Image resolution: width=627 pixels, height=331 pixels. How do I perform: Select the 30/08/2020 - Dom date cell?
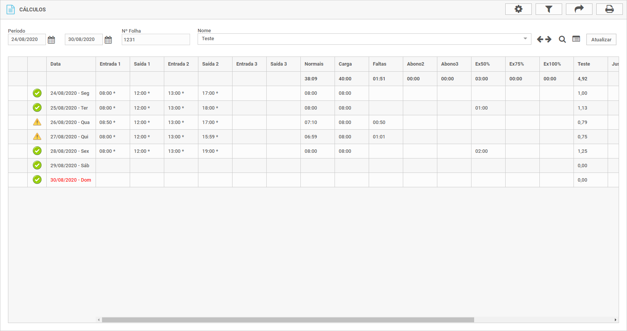71,180
